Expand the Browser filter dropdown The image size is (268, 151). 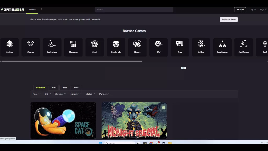point(60,94)
